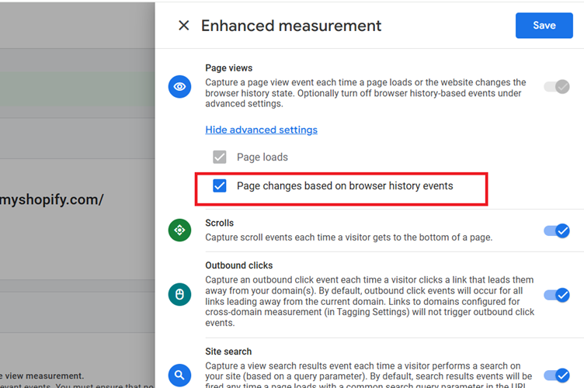Click the Site search magnifier icon
The width and height of the screenshot is (584, 388).
(x=179, y=375)
